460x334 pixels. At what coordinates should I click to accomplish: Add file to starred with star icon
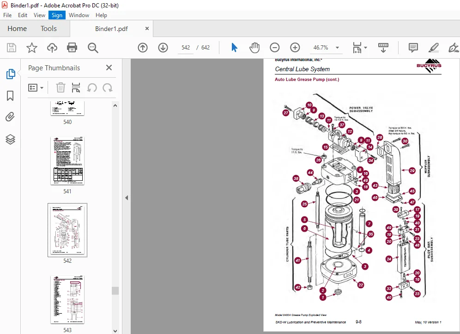point(32,48)
